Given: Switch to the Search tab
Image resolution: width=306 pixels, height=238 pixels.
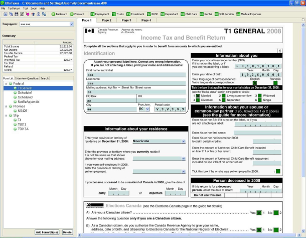Looking at the screenshot, I should (x=45, y=78).
